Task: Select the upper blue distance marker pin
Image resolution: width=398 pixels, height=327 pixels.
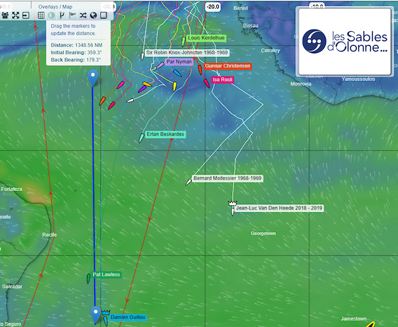Action: coord(93,78)
